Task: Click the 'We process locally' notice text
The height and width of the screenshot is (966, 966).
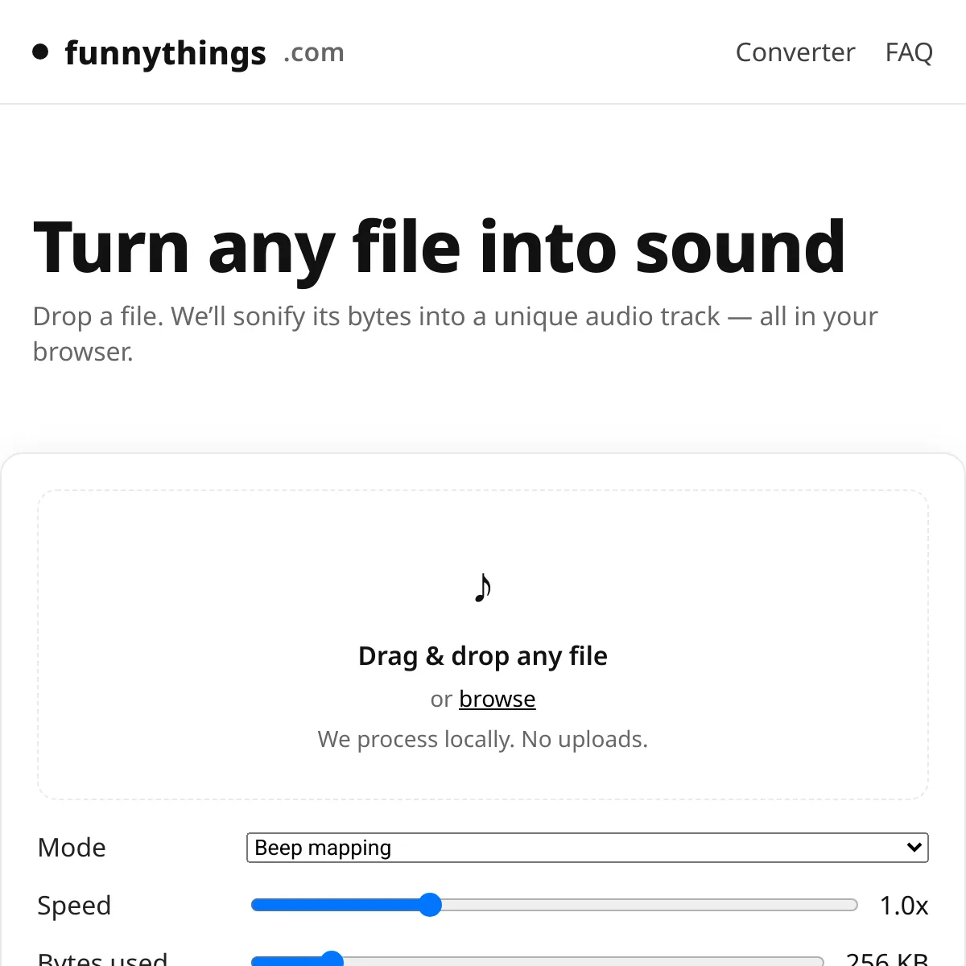Action: click(x=482, y=739)
